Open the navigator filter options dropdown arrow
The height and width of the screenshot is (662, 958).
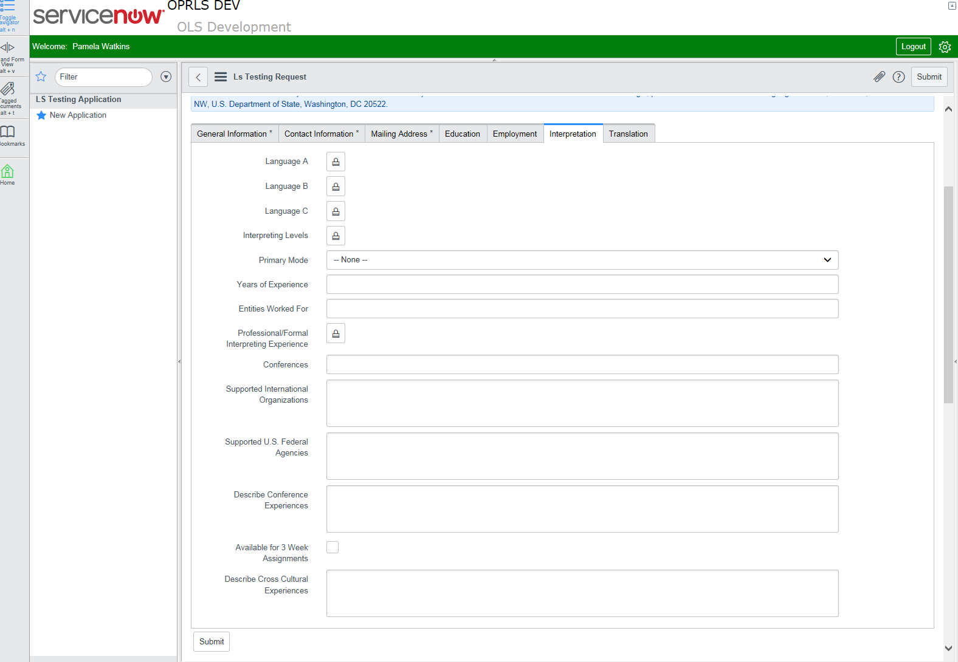(166, 77)
